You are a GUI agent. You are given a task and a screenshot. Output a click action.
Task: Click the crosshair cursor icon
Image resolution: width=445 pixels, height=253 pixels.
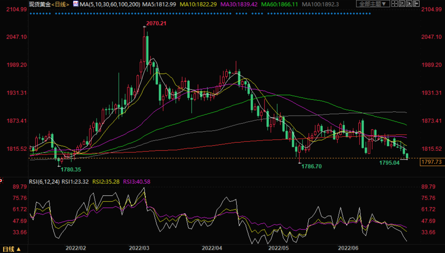(x=394, y=4)
